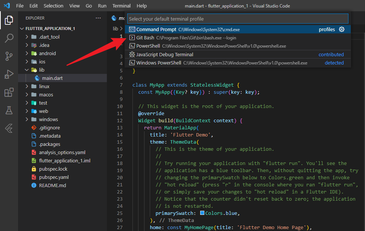The image size is (365, 231).
Task: Open the Run and Debug view icon
Action: pos(9,74)
